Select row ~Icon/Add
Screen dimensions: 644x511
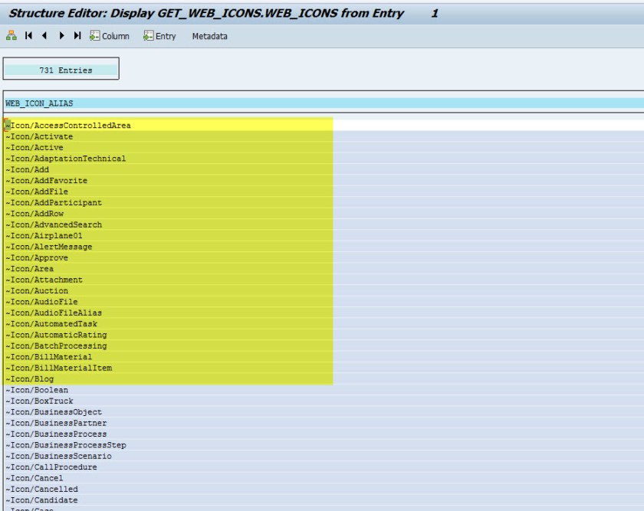[x=324, y=169]
